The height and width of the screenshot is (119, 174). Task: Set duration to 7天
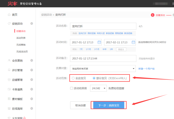point(81,49)
